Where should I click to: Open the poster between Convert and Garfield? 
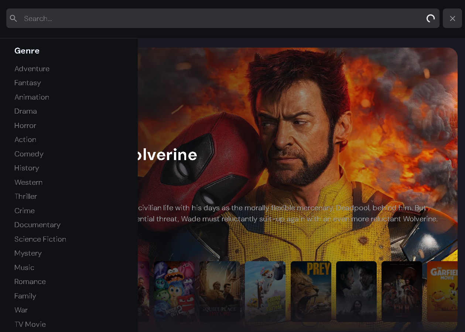(402, 291)
